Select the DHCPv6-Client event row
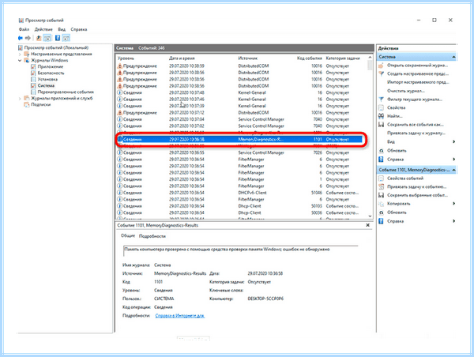The image size is (474, 357). [x=241, y=193]
